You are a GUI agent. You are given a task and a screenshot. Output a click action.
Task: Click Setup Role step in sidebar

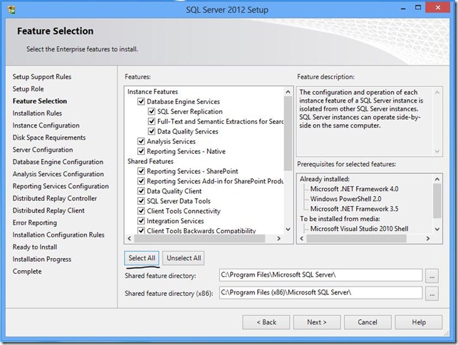click(x=28, y=89)
